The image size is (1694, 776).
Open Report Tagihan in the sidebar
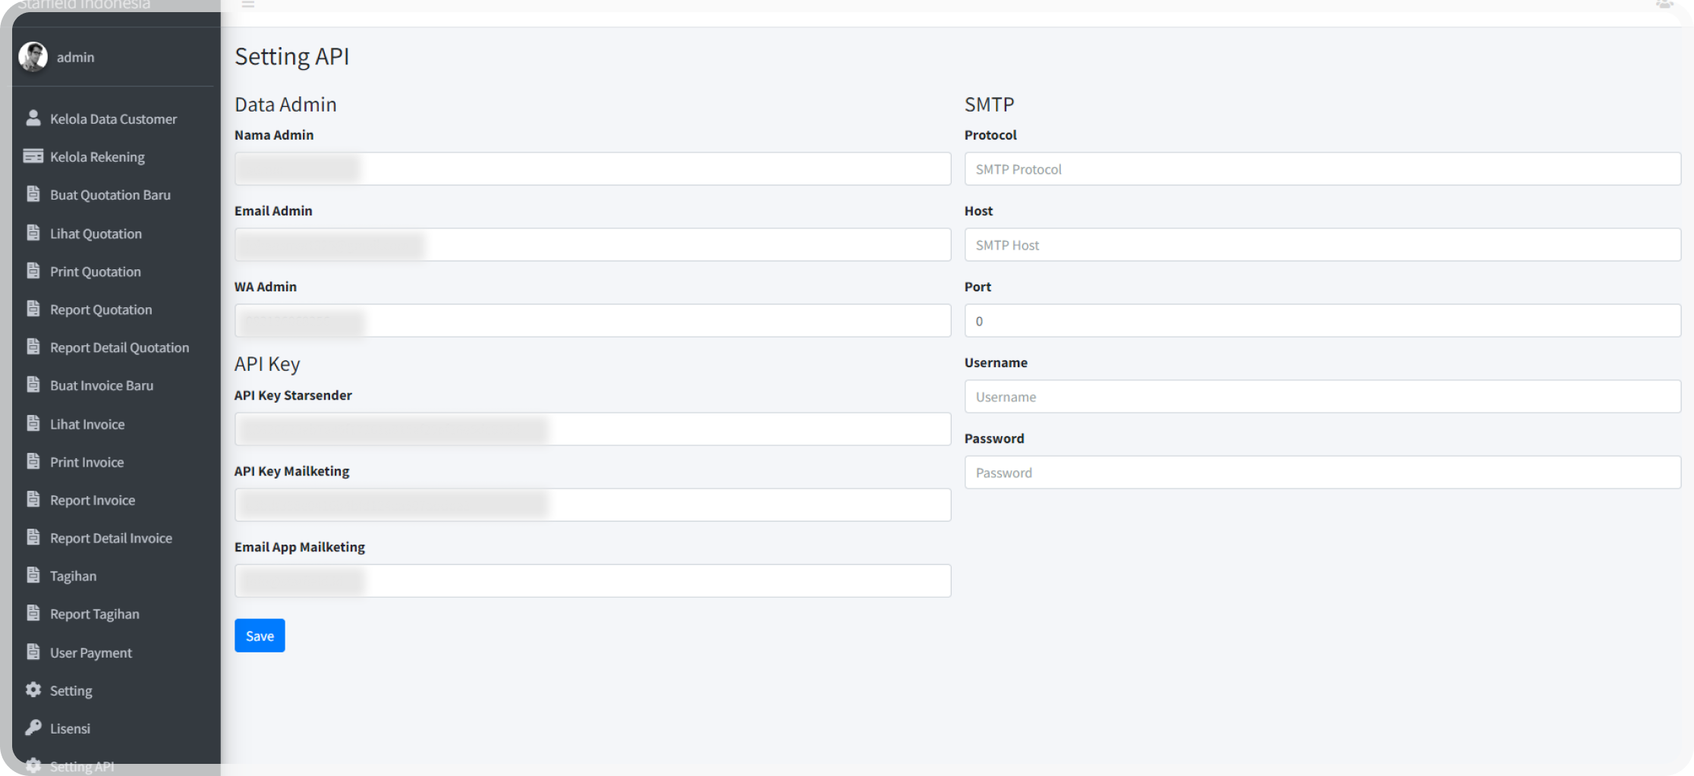pos(94,614)
